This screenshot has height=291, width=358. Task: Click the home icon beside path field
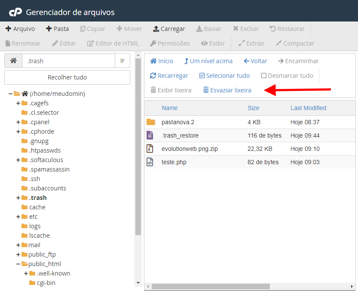click(x=13, y=61)
